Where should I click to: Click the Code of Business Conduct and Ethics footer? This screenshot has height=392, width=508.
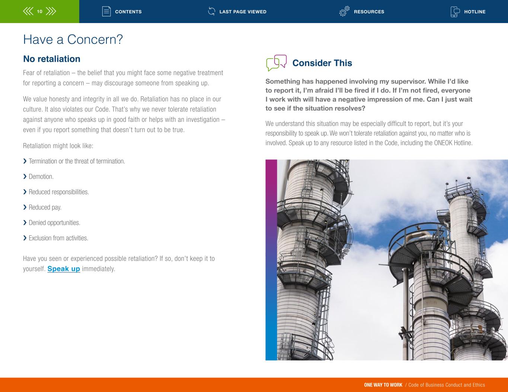[x=447, y=385]
